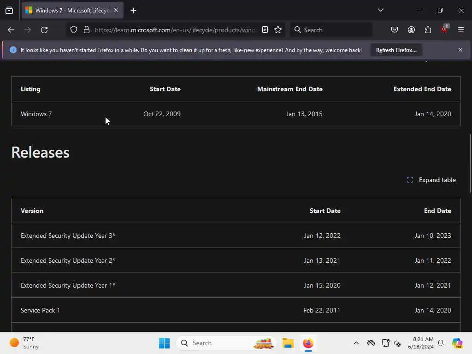Click the network display tray icon
The height and width of the screenshot is (354, 472).
pyautogui.click(x=385, y=343)
